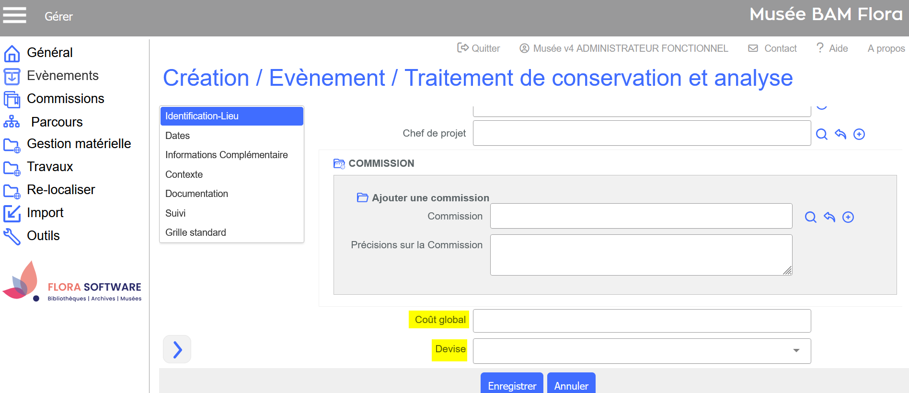Screen dimensions: 909x393
Task: Focus the Coût global input field
Action: pyautogui.click(x=641, y=321)
